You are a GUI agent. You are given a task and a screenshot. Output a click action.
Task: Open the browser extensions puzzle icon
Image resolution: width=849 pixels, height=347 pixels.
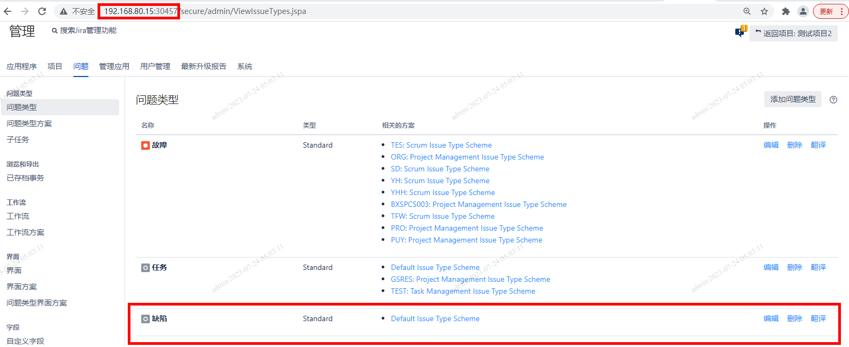click(785, 11)
